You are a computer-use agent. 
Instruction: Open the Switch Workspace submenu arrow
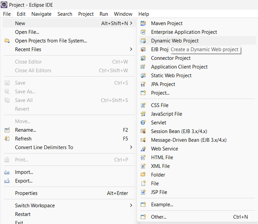pos(131,206)
